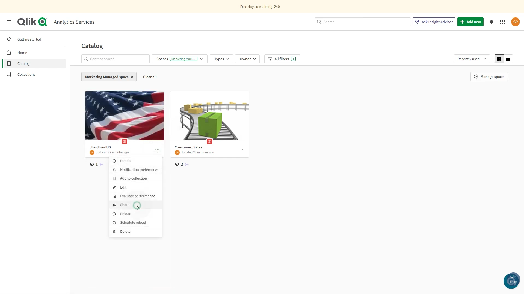Open the GP user profile avatar

(x=515, y=22)
